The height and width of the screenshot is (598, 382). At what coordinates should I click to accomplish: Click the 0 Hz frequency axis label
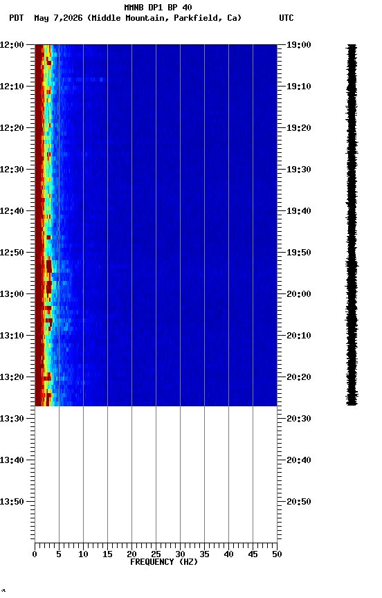click(x=35, y=554)
